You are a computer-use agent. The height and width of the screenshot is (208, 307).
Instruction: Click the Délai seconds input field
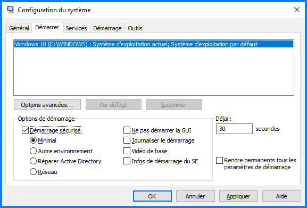pyautogui.click(x=234, y=129)
